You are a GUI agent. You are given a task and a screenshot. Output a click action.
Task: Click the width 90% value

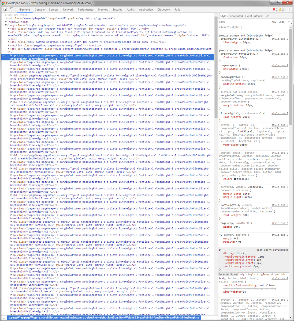click(236, 227)
